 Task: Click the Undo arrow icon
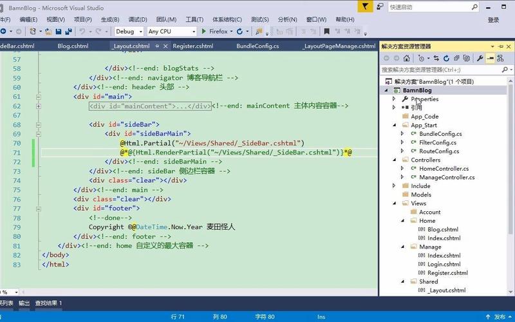pyautogui.click(x=82, y=32)
